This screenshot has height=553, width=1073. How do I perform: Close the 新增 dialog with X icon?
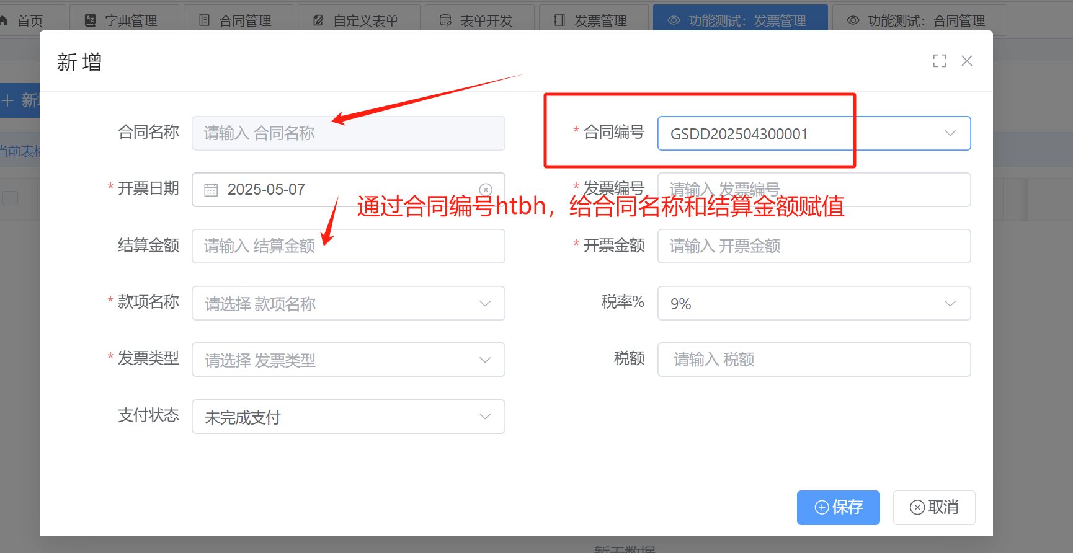966,61
